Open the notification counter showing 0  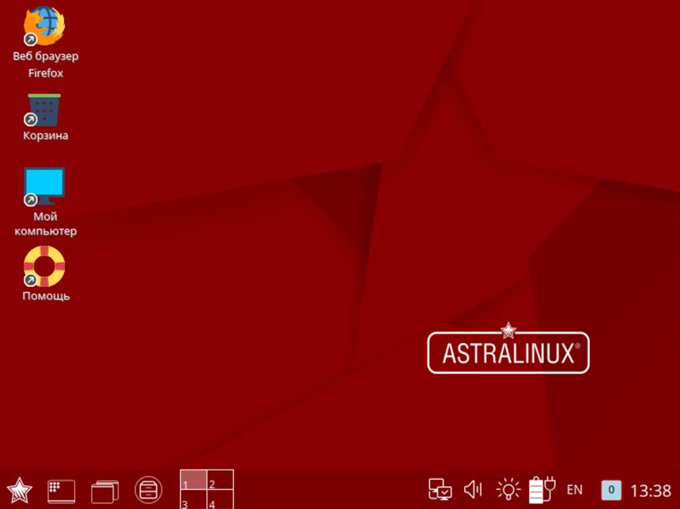[x=610, y=490]
